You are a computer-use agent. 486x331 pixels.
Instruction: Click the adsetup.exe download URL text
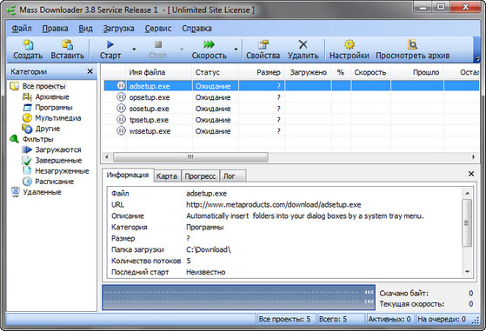(x=273, y=205)
